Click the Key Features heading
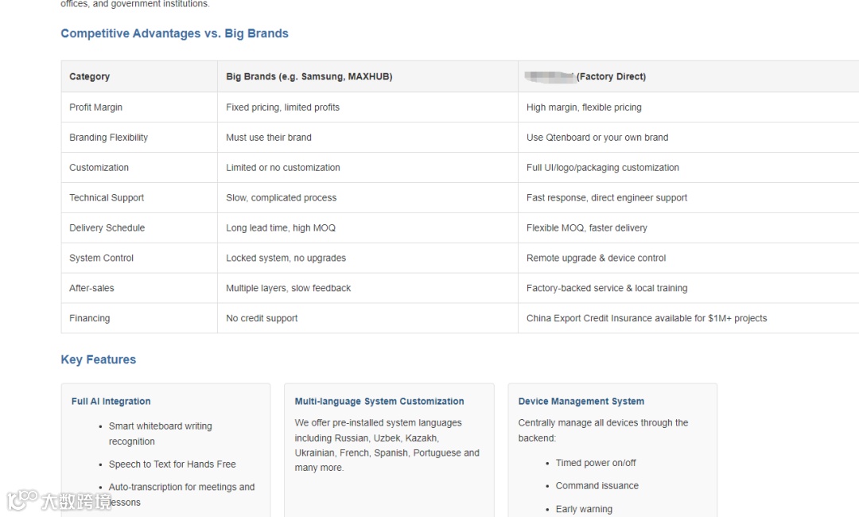 [98, 360]
